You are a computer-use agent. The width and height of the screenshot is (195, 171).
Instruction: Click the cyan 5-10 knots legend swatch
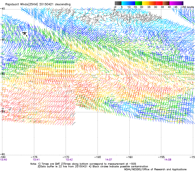point(125,3)
